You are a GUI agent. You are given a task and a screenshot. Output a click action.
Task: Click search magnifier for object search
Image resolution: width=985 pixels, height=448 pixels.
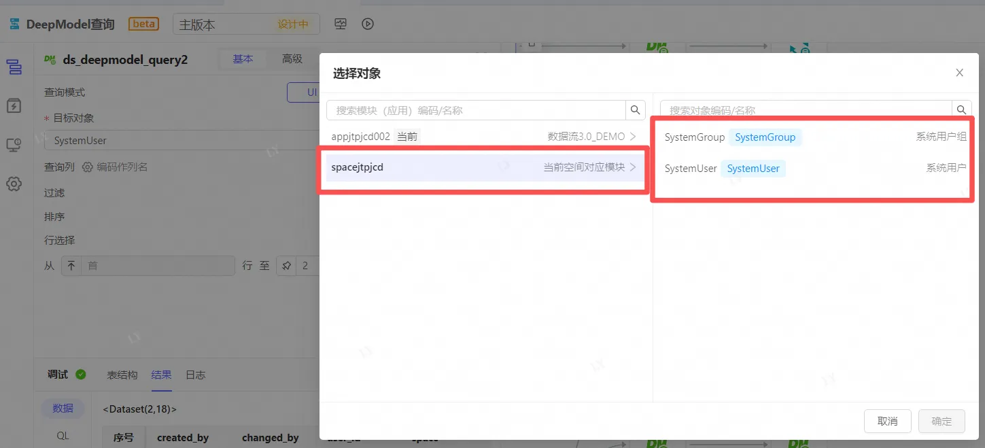(961, 110)
